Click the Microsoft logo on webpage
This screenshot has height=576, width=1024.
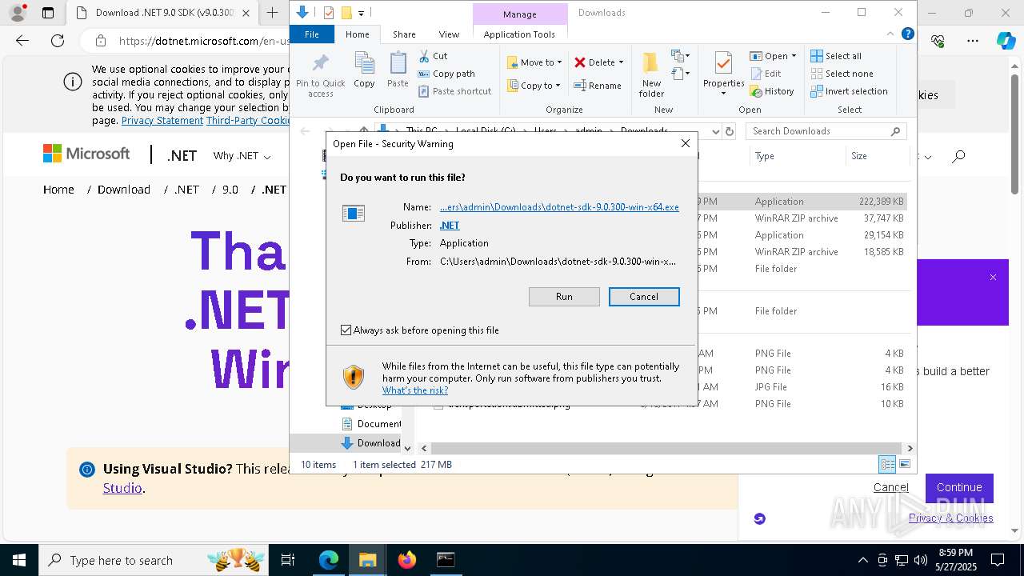click(86, 154)
